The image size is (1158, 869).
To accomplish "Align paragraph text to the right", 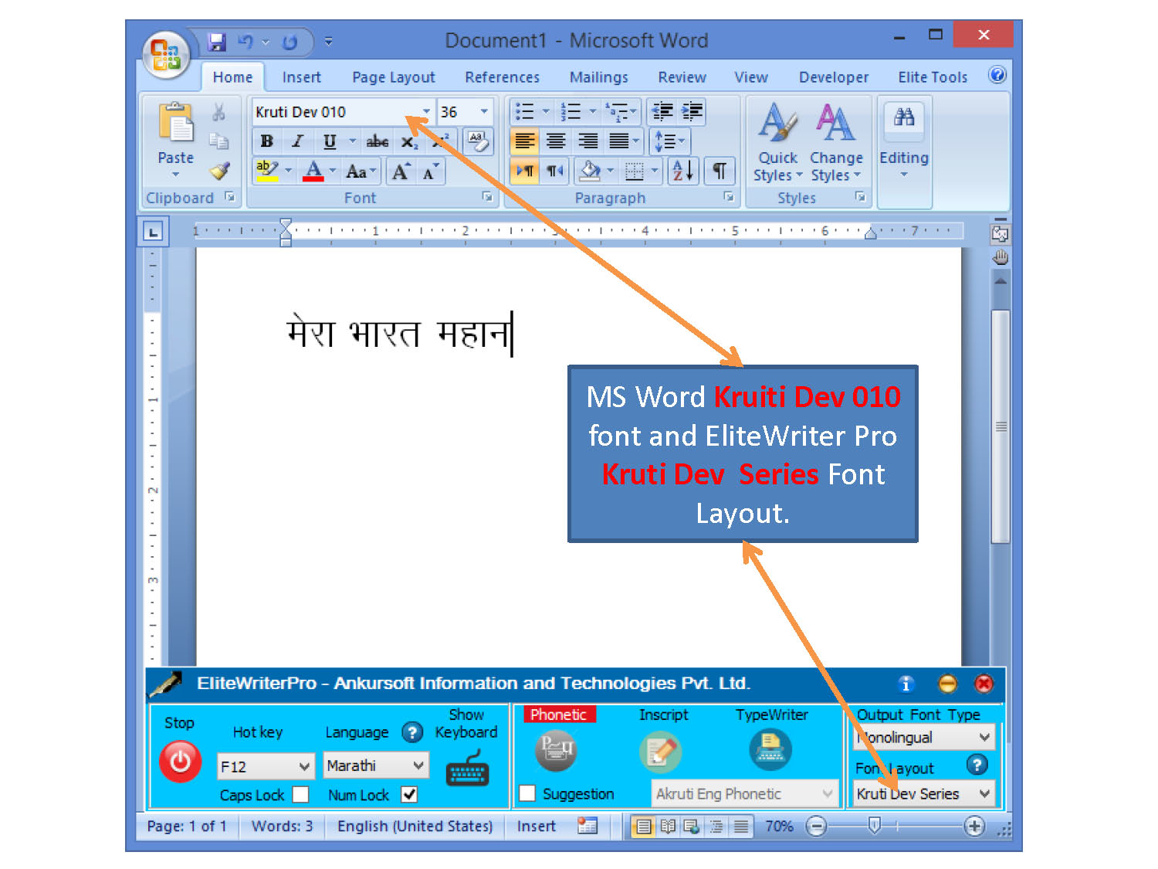I will click(x=588, y=141).
